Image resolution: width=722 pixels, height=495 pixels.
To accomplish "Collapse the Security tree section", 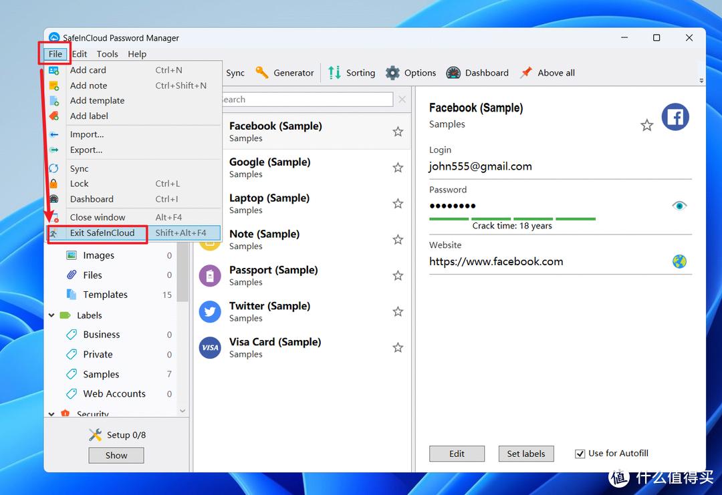I will click(x=51, y=414).
